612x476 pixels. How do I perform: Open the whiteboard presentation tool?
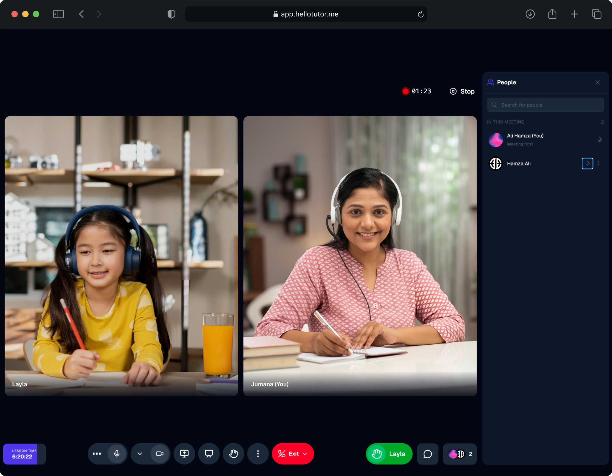pyautogui.click(x=209, y=454)
